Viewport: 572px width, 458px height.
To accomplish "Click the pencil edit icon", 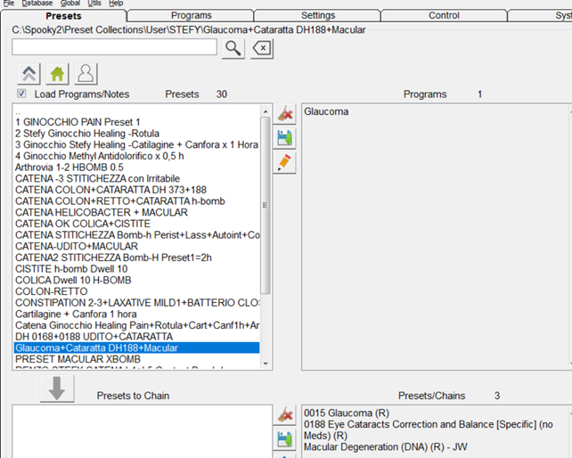I will coord(284,162).
